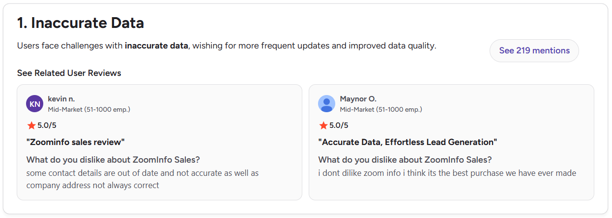Image resolution: width=612 pixels, height=218 pixels.
Task: Click the red star in kevin n.'s review
Action: click(31, 125)
